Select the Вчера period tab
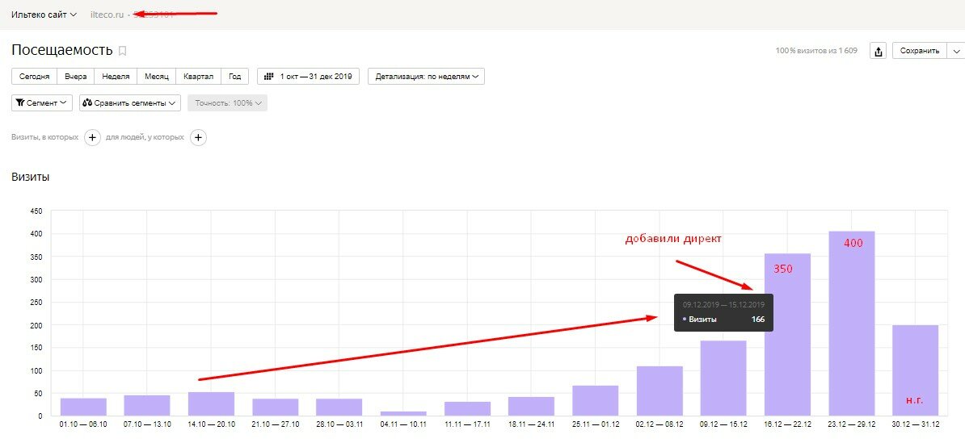The image size is (965, 443). [76, 77]
